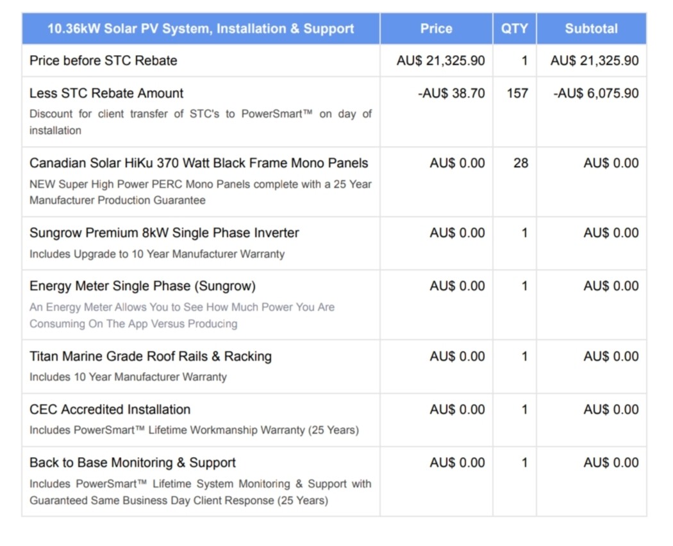Image resolution: width=673 pixels, height=546 pixels.
Task: Click the price 'AU$ 21,325.90' in the Price column
Action: 440,60
